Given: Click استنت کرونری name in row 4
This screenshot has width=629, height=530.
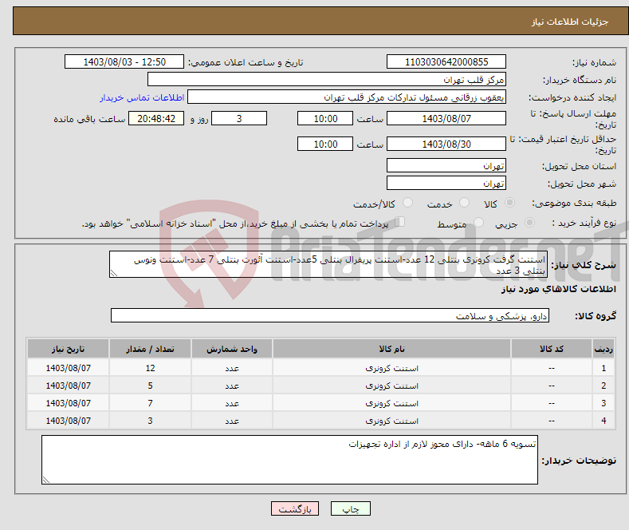Looking at the screenshot, I should [x=391, y=421].
